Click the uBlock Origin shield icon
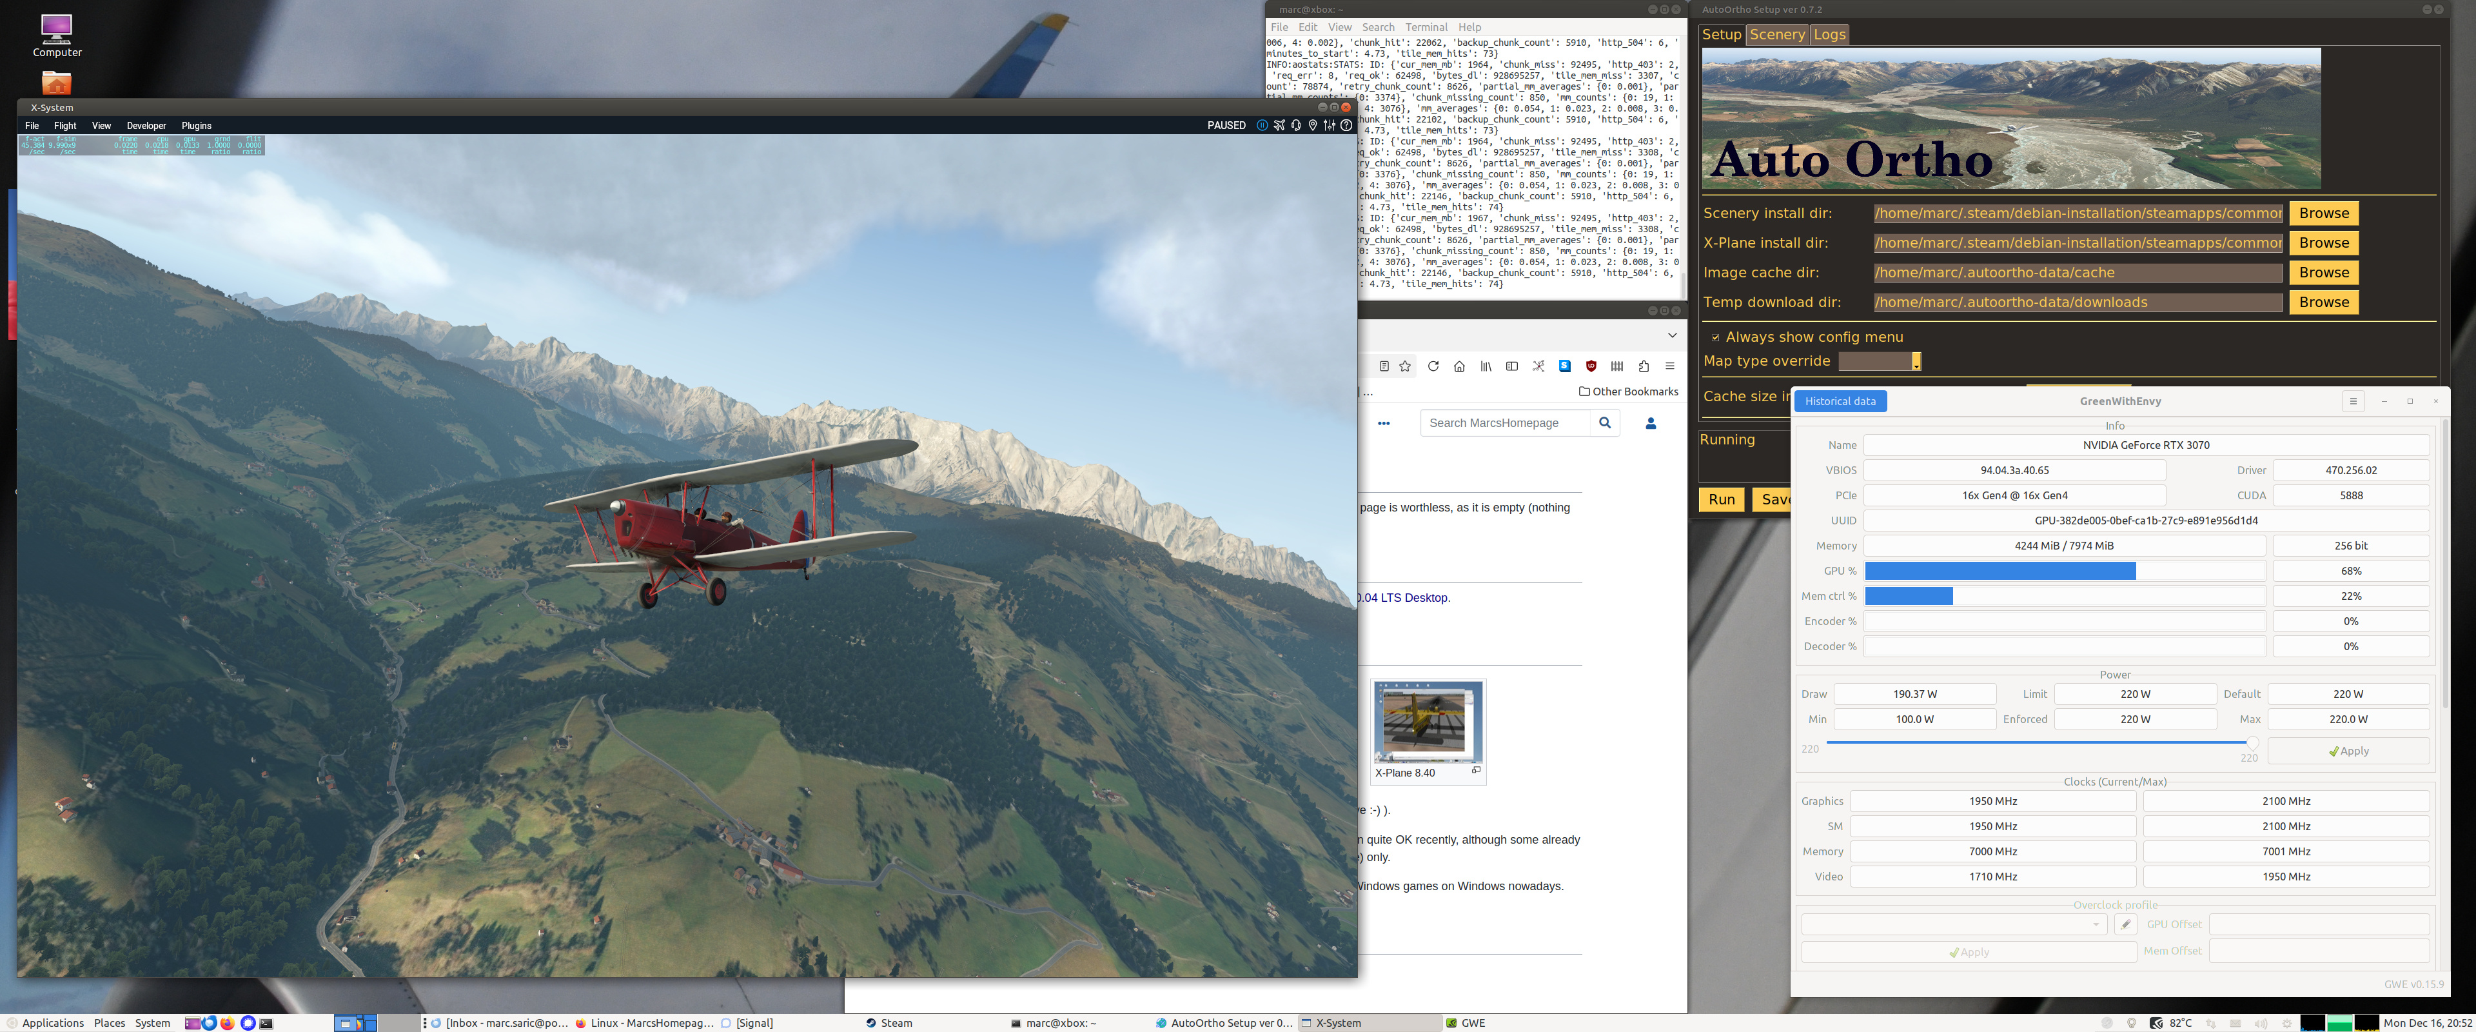The width and height of the screenshot is (2476, 1032). tap(1591, 366)
